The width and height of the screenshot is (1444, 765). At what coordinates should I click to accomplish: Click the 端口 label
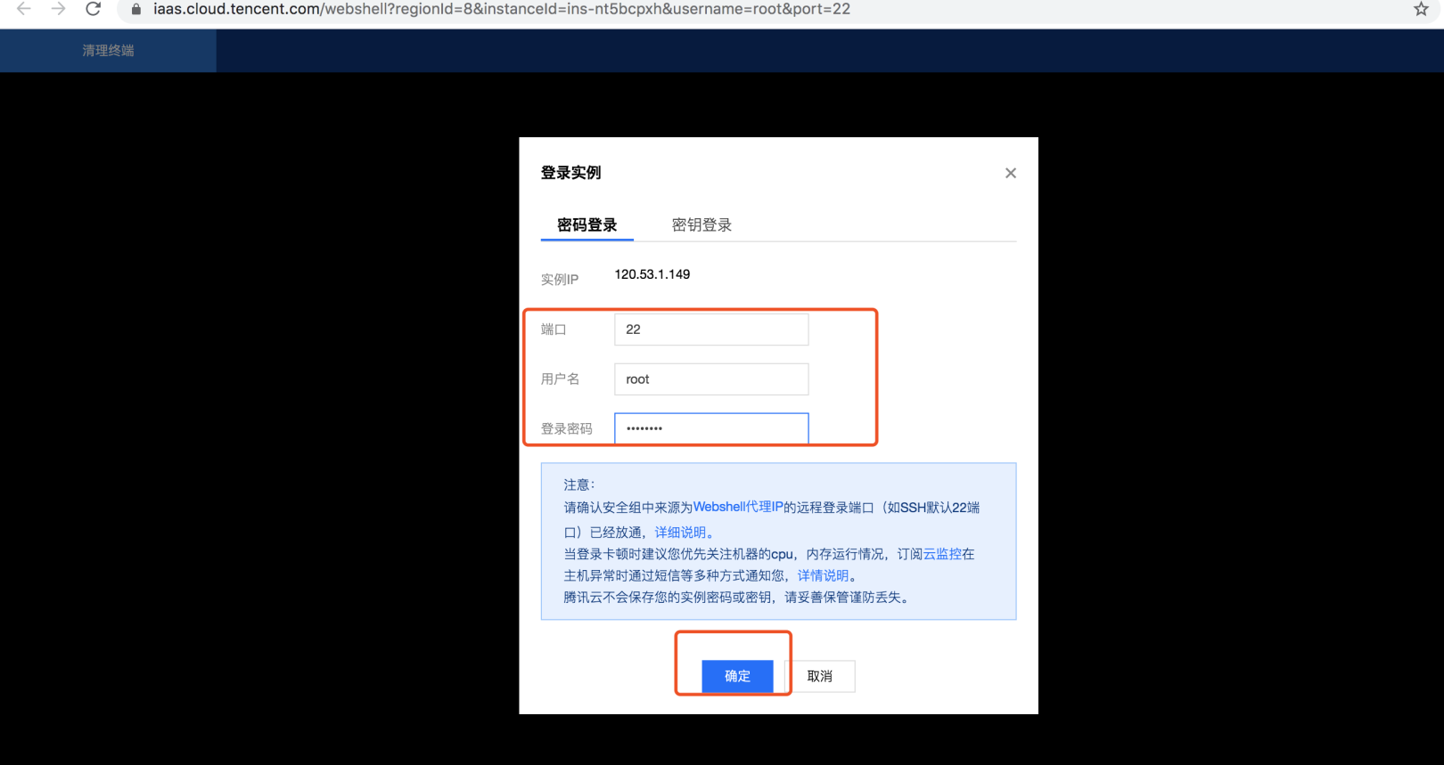click(x=554, y=330)
